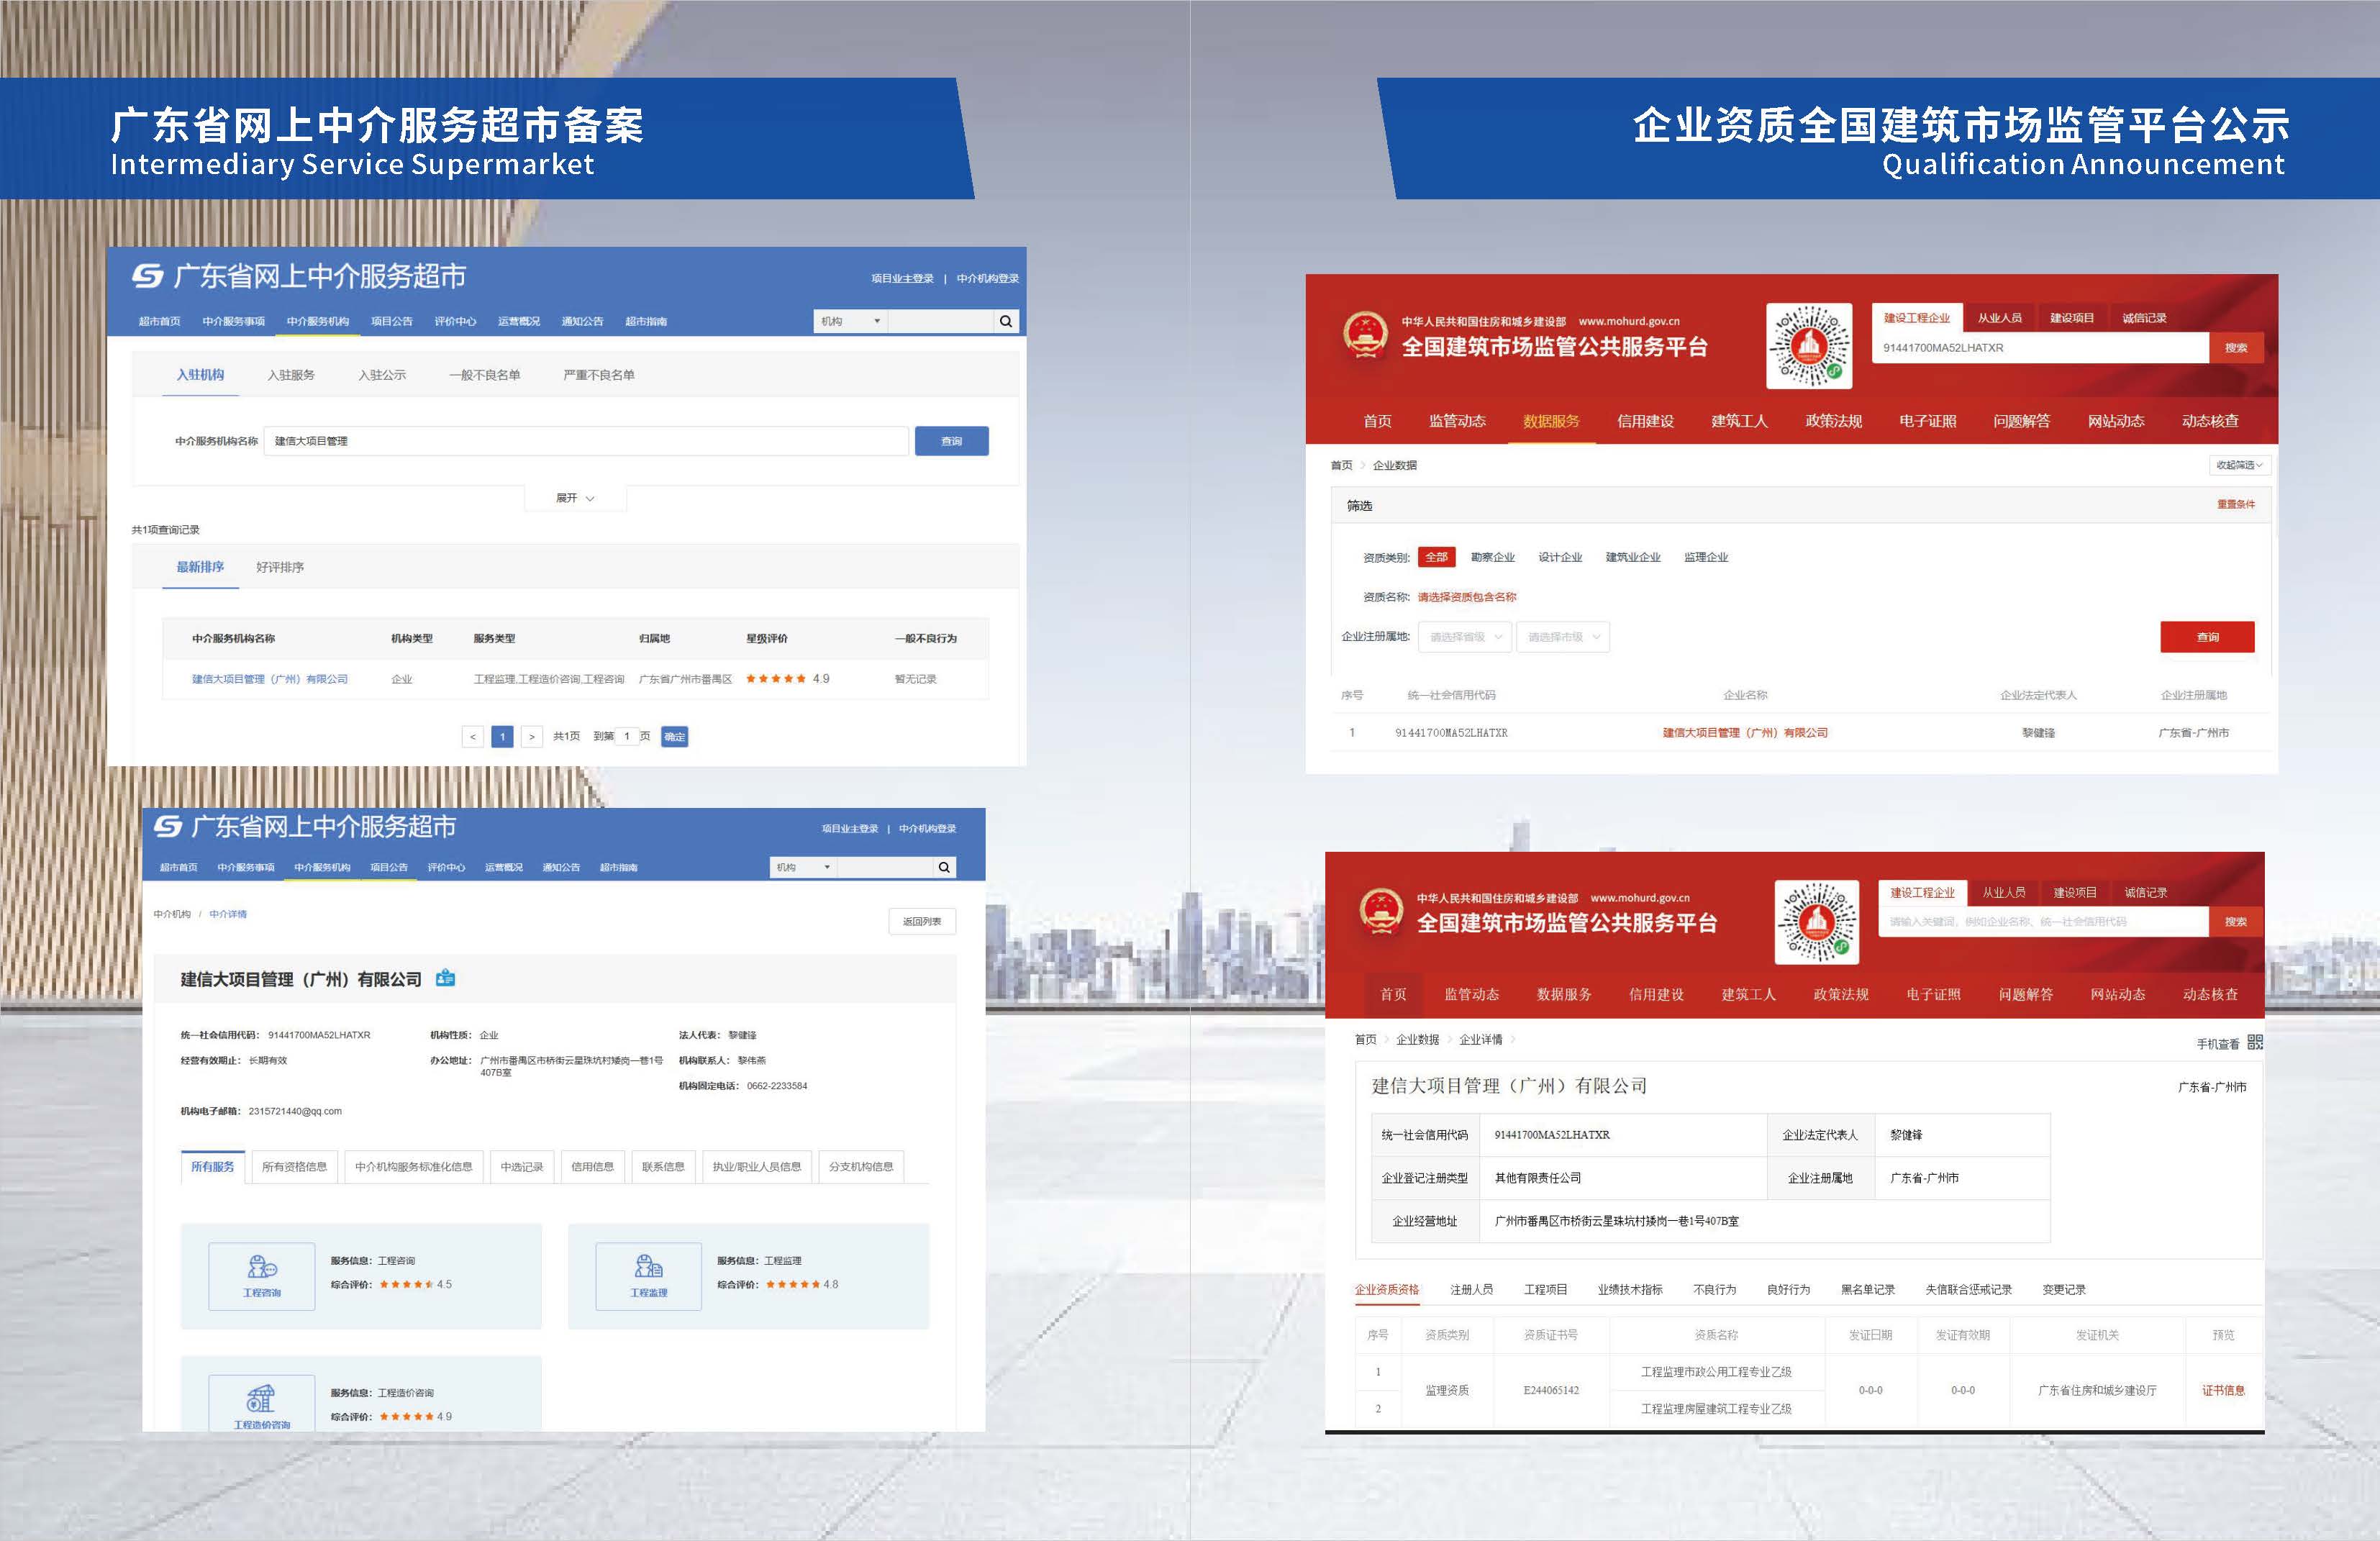The image size is (2380, 1541).
Task: Open the 中选记录 tab
Action: click(x=522, y=1167)
